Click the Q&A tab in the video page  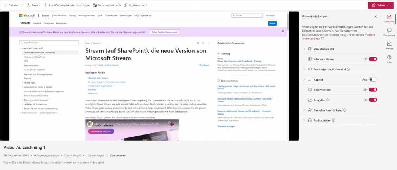100,15
